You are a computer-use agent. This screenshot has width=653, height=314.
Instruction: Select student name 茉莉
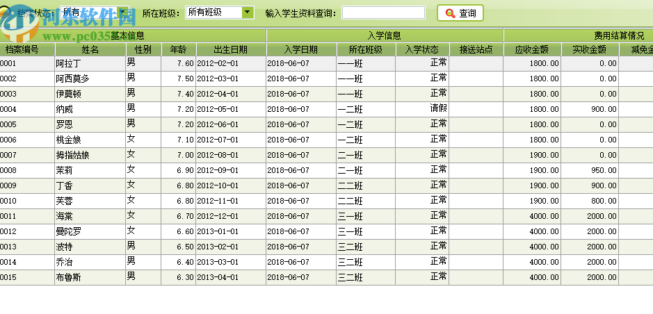pyautogui.click(x=64, y=170)
